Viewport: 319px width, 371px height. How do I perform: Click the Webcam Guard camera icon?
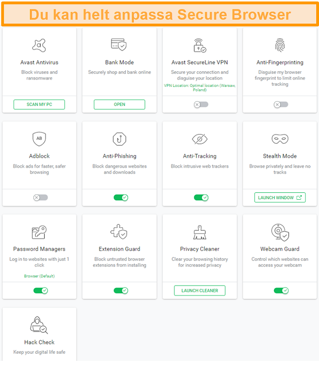pos(280,232)
